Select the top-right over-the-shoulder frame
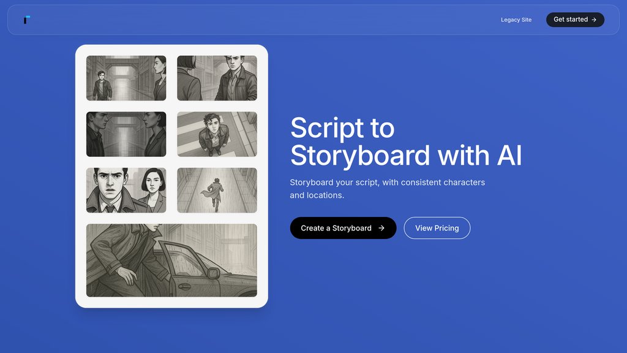627x353 pixels. [x=217, y=78]
